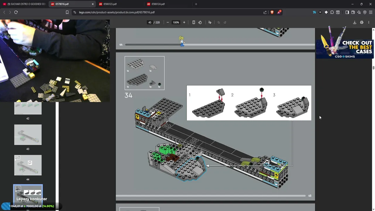
Task: Print the PDF document
Action: (x=362, y=22)
